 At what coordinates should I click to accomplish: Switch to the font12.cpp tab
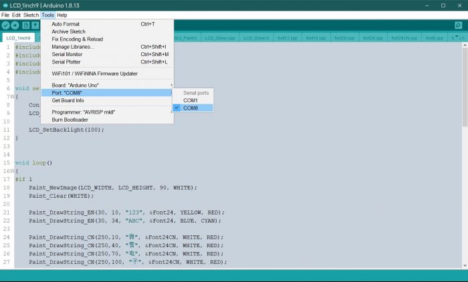click(x=287, y=38)
